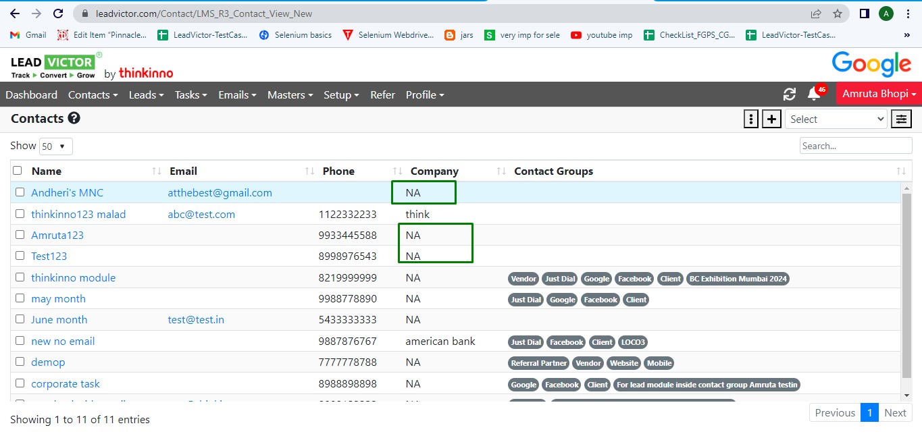
Task: Click the Lead Victor logo
Action: click(x=57, y=65)
